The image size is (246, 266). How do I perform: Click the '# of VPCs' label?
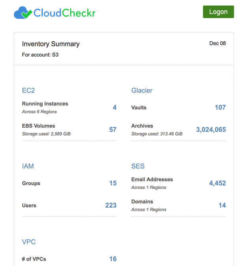[34, 259]
